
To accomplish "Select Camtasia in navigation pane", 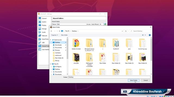I will tap(58, 53).
